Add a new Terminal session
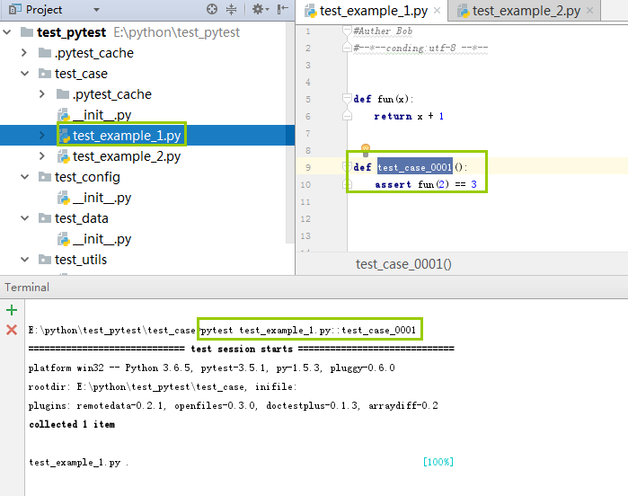Image resolution: width=628 pixels, height=496 pixels. pos(12,310)
